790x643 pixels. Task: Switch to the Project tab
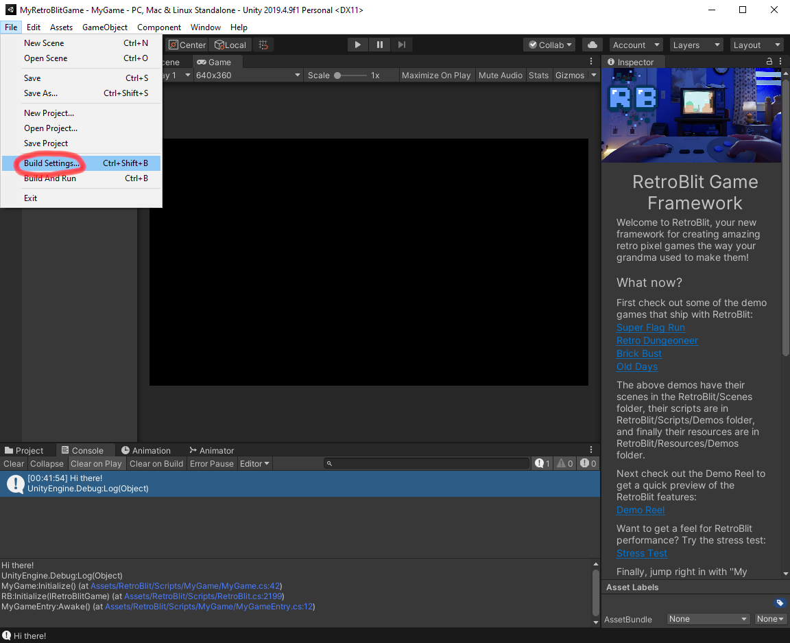[x=24, y=450]
